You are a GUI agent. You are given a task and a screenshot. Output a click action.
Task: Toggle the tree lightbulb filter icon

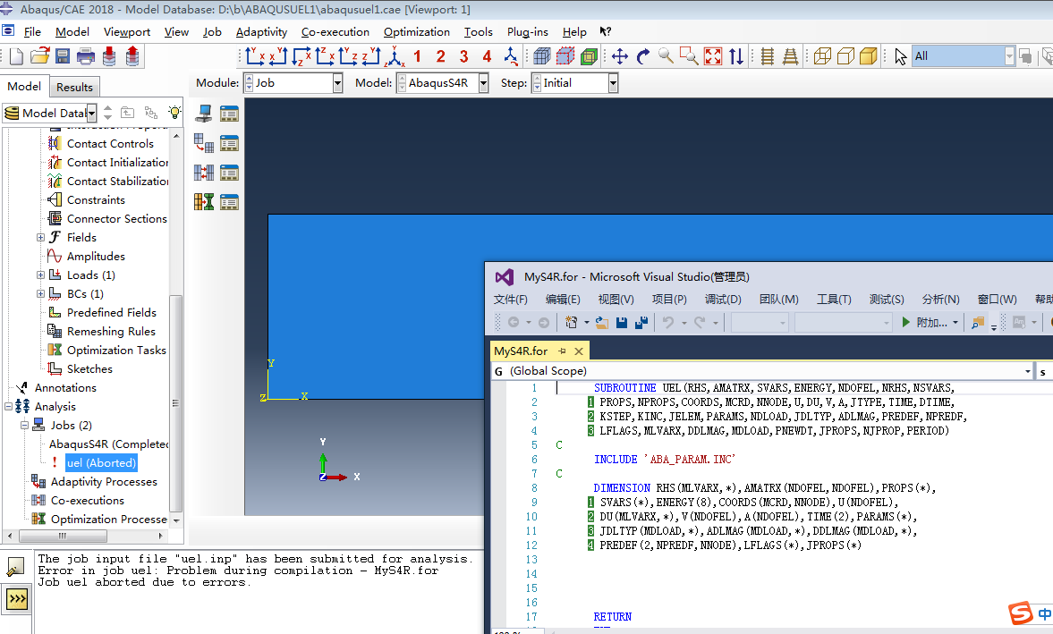click(174, 113)
